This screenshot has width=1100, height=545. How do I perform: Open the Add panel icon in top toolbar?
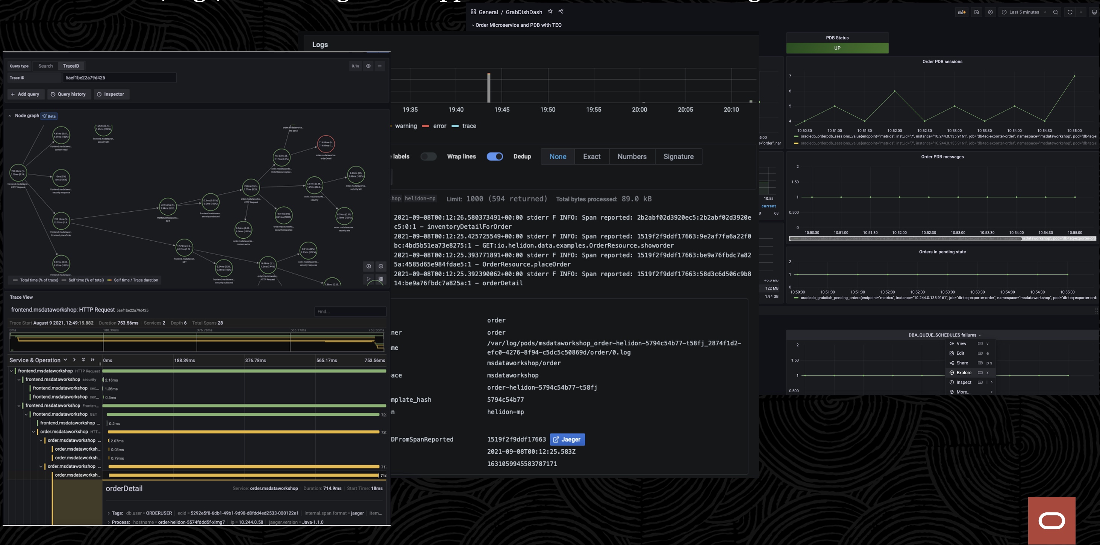pos(962,12)
